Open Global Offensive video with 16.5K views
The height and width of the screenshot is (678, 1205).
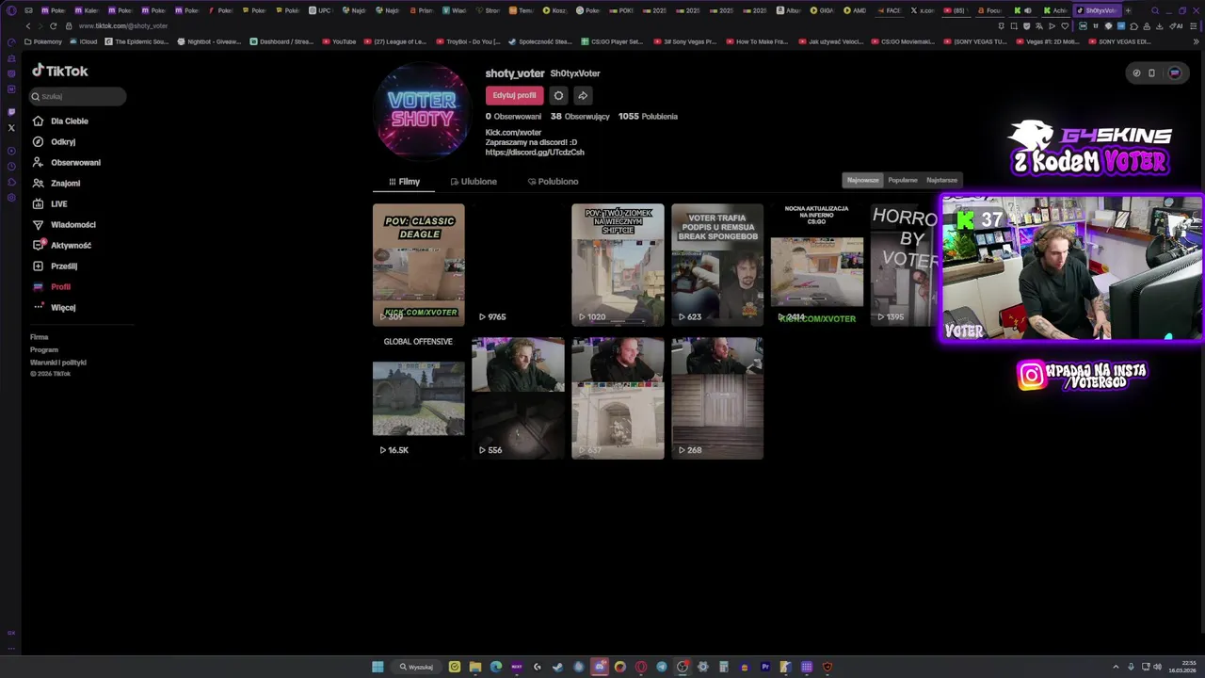(418, 398)
